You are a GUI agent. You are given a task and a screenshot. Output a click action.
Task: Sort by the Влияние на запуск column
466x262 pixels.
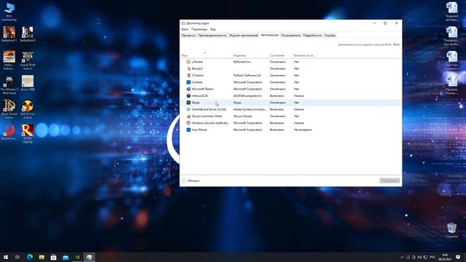pyautogui.click(x=304, y=55)
